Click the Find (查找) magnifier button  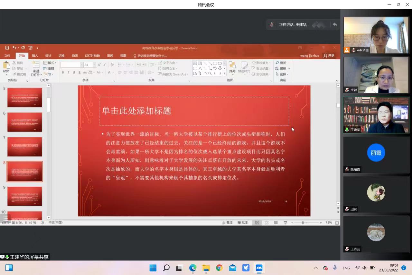[281, 63]
